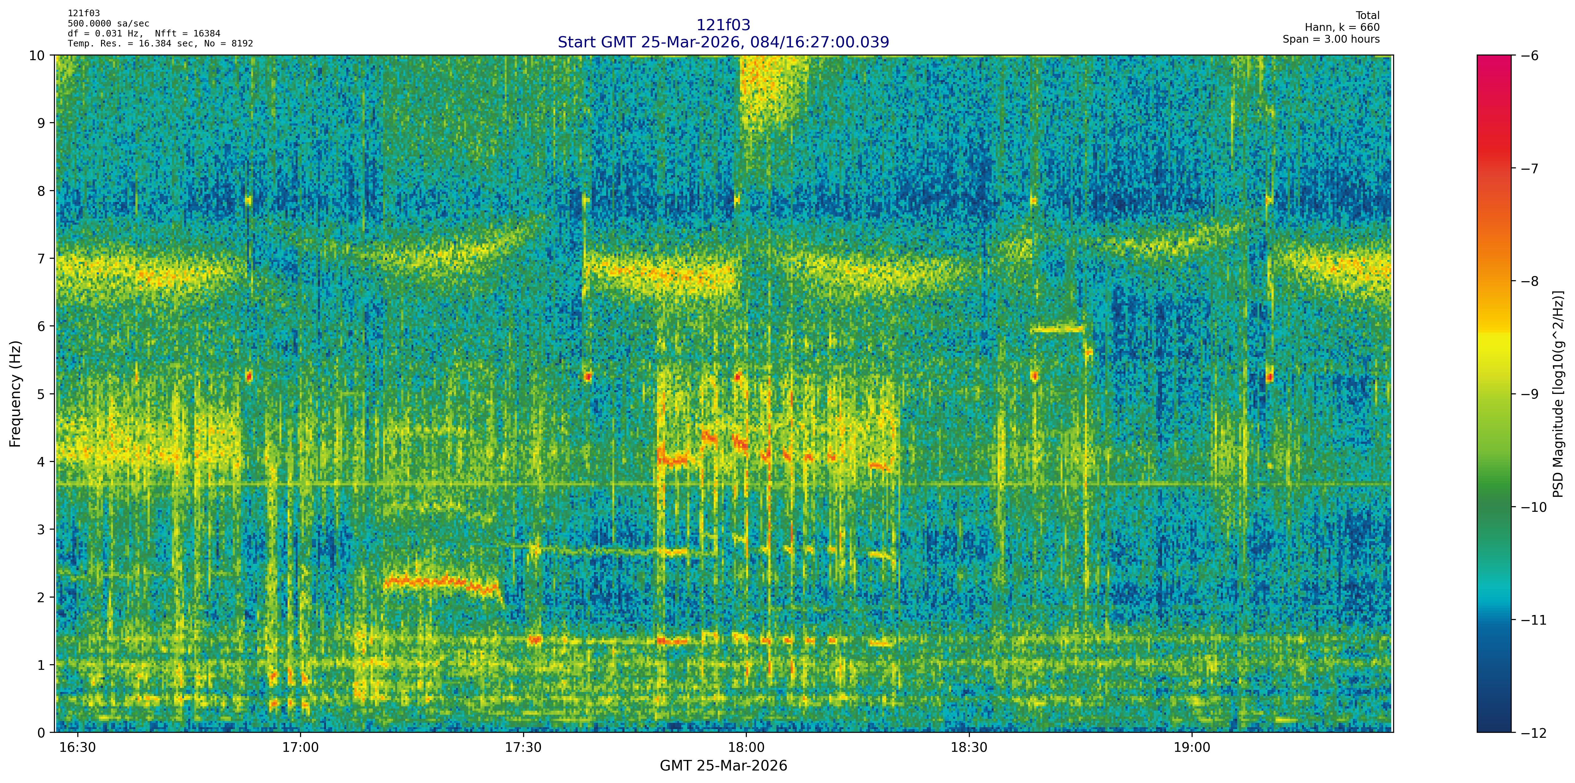The image size is (1575, 783).
Task: Click the 'Span = 3.00 hours' annotation
Action: [1331, 39]
